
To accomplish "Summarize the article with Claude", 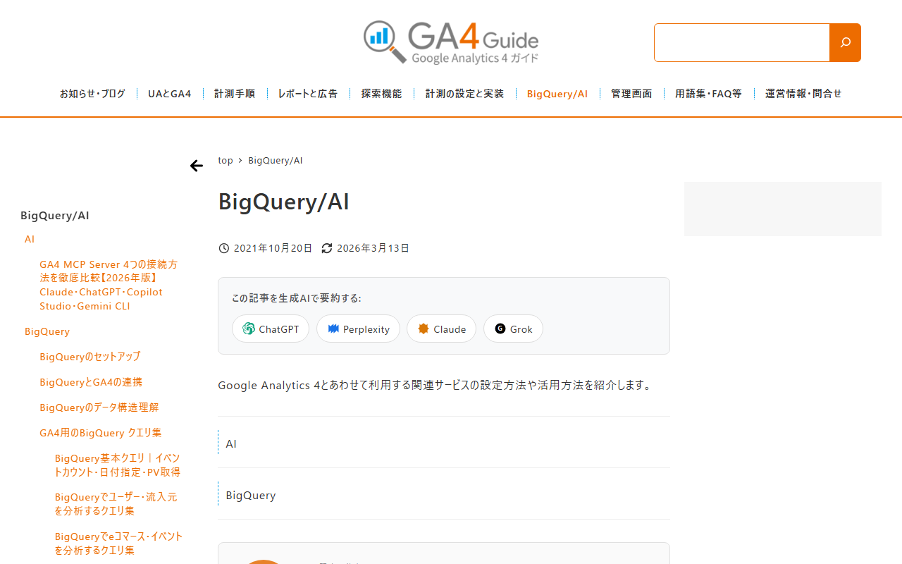I will pyautogui.click(x=441, y=329).
